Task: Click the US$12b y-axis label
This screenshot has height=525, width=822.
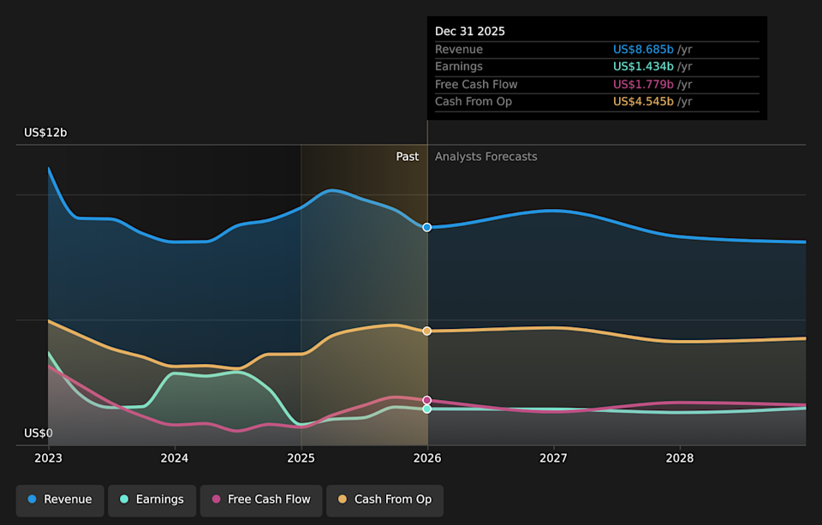Action: 45,133
